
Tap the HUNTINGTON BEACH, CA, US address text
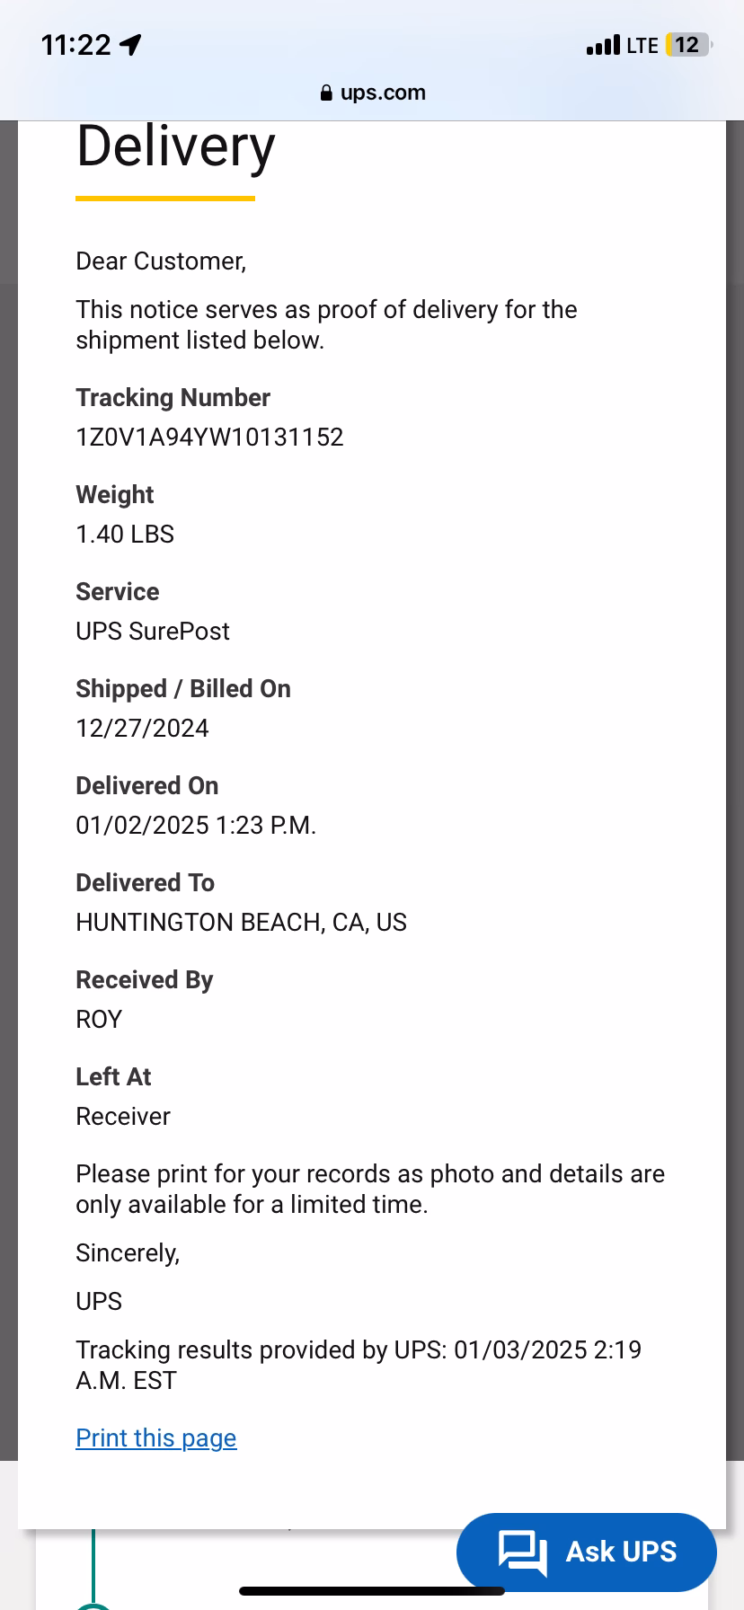click(241, 923)
